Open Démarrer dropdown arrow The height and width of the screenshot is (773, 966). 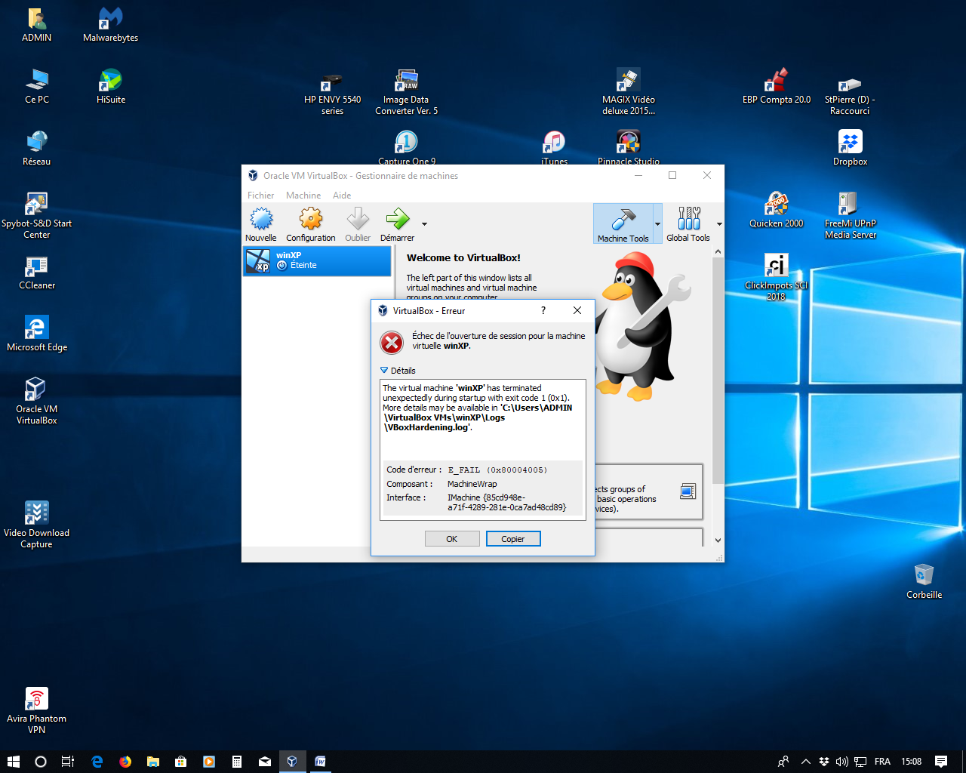(424, 224)
